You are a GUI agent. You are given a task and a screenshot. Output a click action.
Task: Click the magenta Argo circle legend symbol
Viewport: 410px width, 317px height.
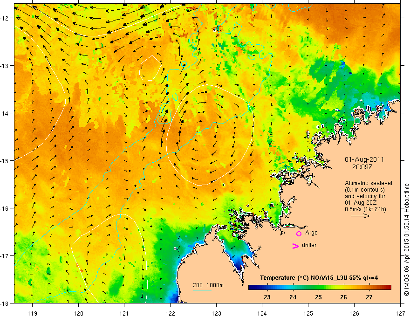299,234
